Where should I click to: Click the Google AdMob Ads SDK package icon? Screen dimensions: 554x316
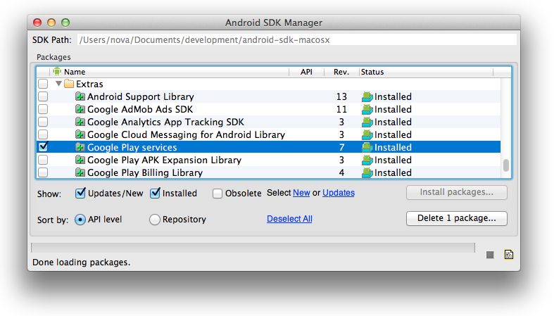pyautogui.click(x=80, y=109)
